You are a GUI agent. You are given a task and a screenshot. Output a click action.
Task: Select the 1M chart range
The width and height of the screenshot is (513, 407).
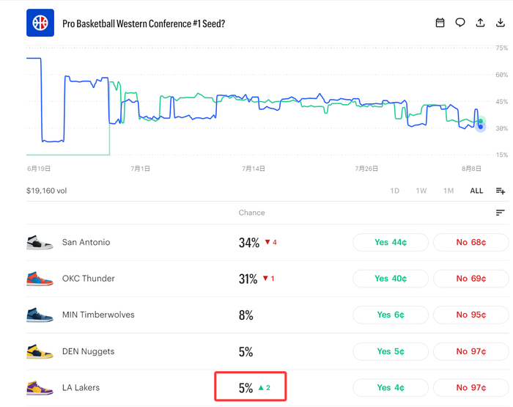[x=449, y=191]
